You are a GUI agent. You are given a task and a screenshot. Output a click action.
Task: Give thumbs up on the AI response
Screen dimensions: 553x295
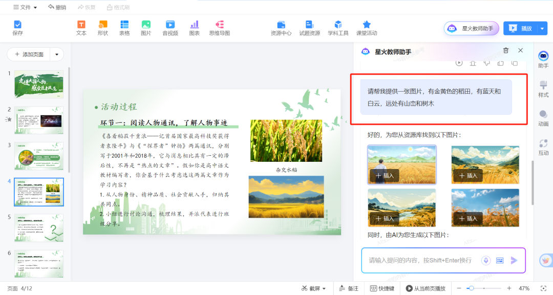[500, 62]
